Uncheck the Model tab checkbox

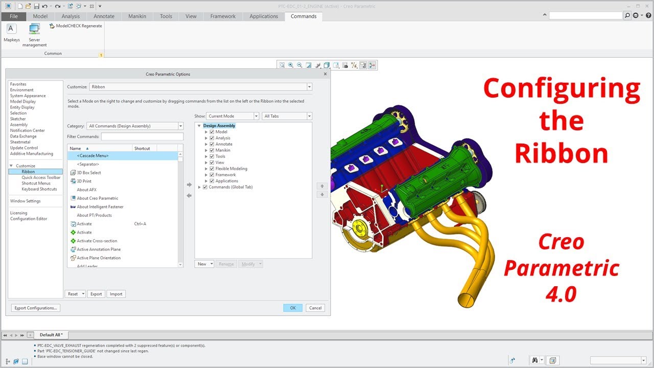pyautogui.click(x=212, y=132)
